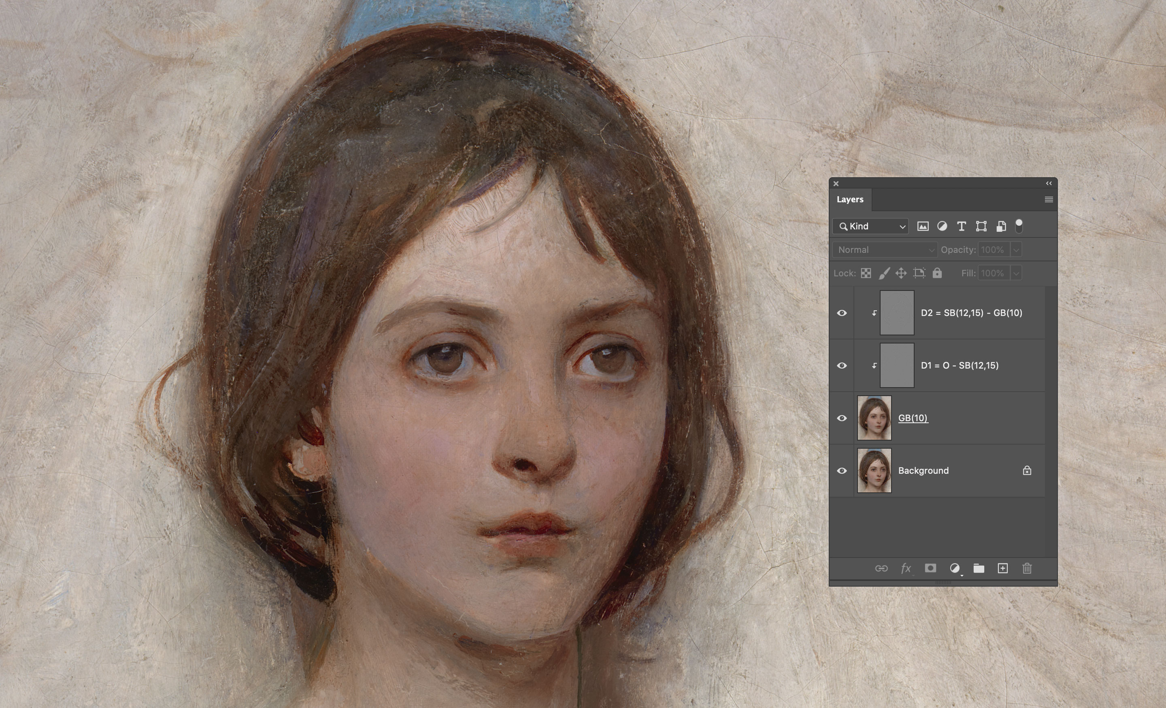Image resolution: width=1166 pixels, height=708 pixels.
Task: Open the Opacity slider dropdown arrow
Action: (1016, 250)
